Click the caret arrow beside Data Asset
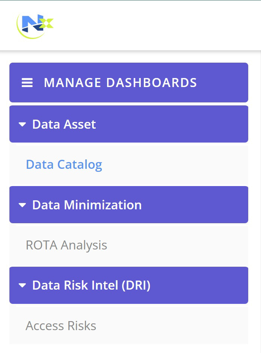The height and width of the screenshot is (353, 261). click(22, 124)
